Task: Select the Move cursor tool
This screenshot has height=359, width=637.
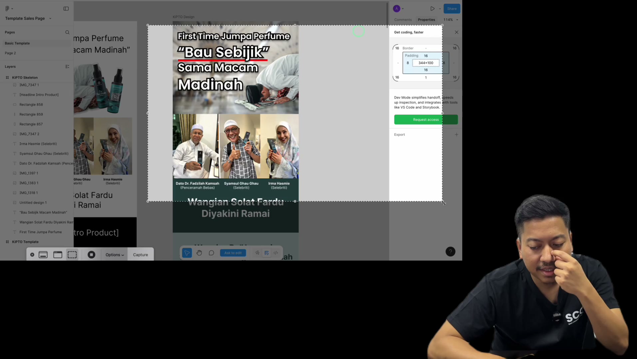Action: pyautogui.click(x=187, y=253)
